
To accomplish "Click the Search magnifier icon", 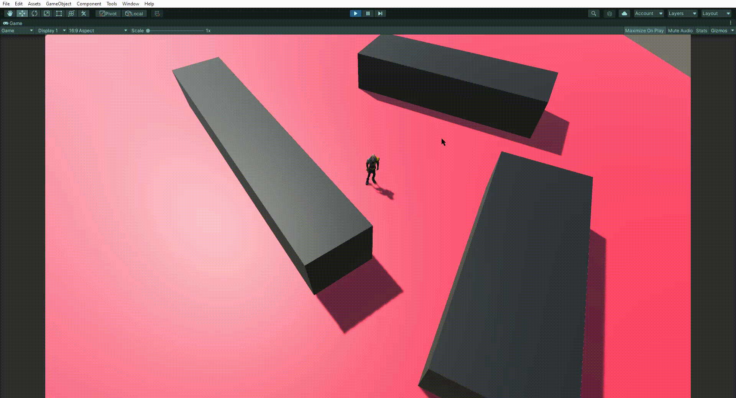I will [x=593, y=13].
